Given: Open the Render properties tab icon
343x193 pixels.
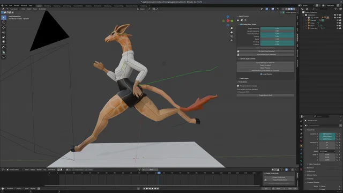Looking at the screenshot, I should click(x=301, y=126).
